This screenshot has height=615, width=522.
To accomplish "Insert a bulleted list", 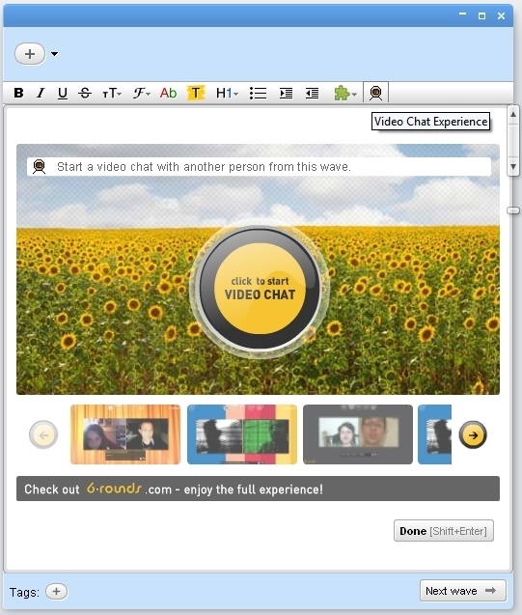I will (x=258, y=93).
